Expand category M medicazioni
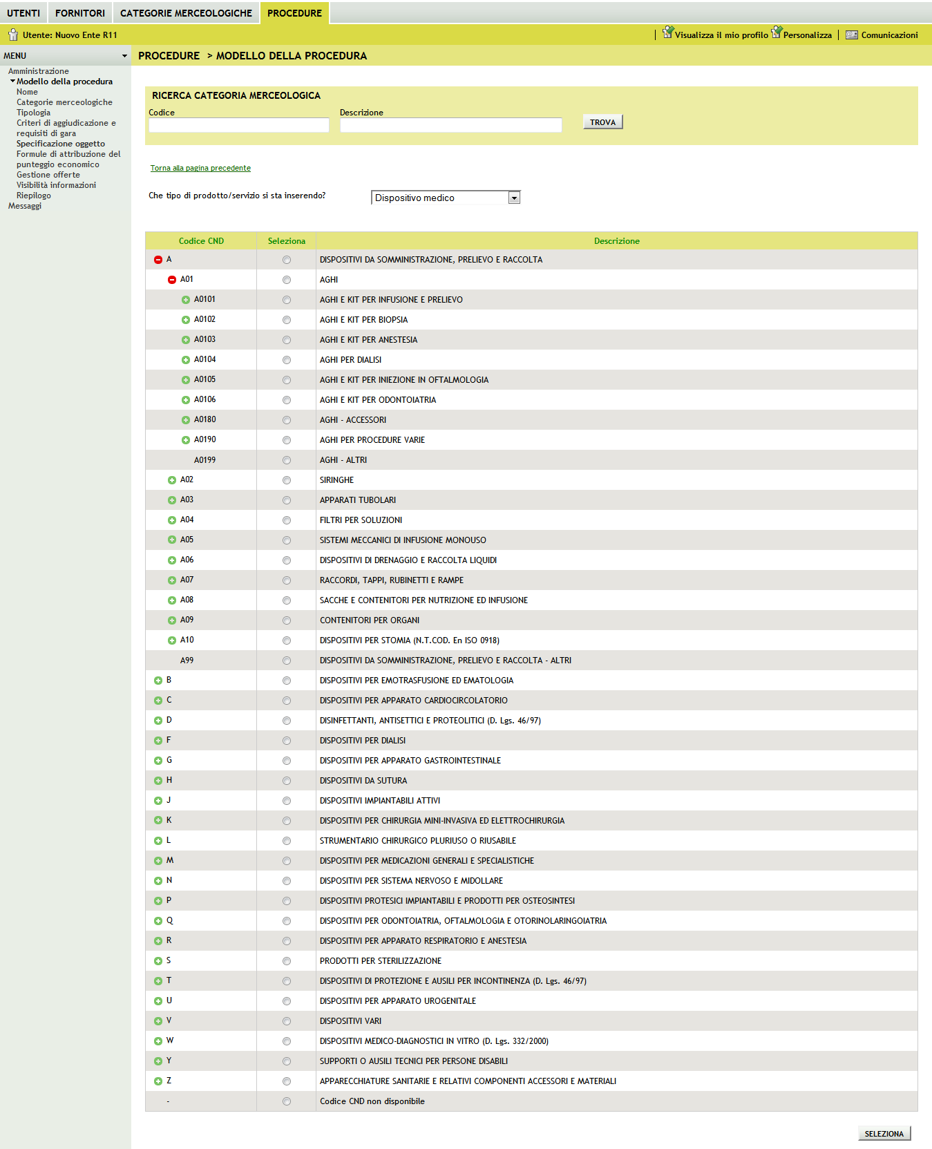The height and width of the screenshot is (1149, 932). tap(158, 861)
